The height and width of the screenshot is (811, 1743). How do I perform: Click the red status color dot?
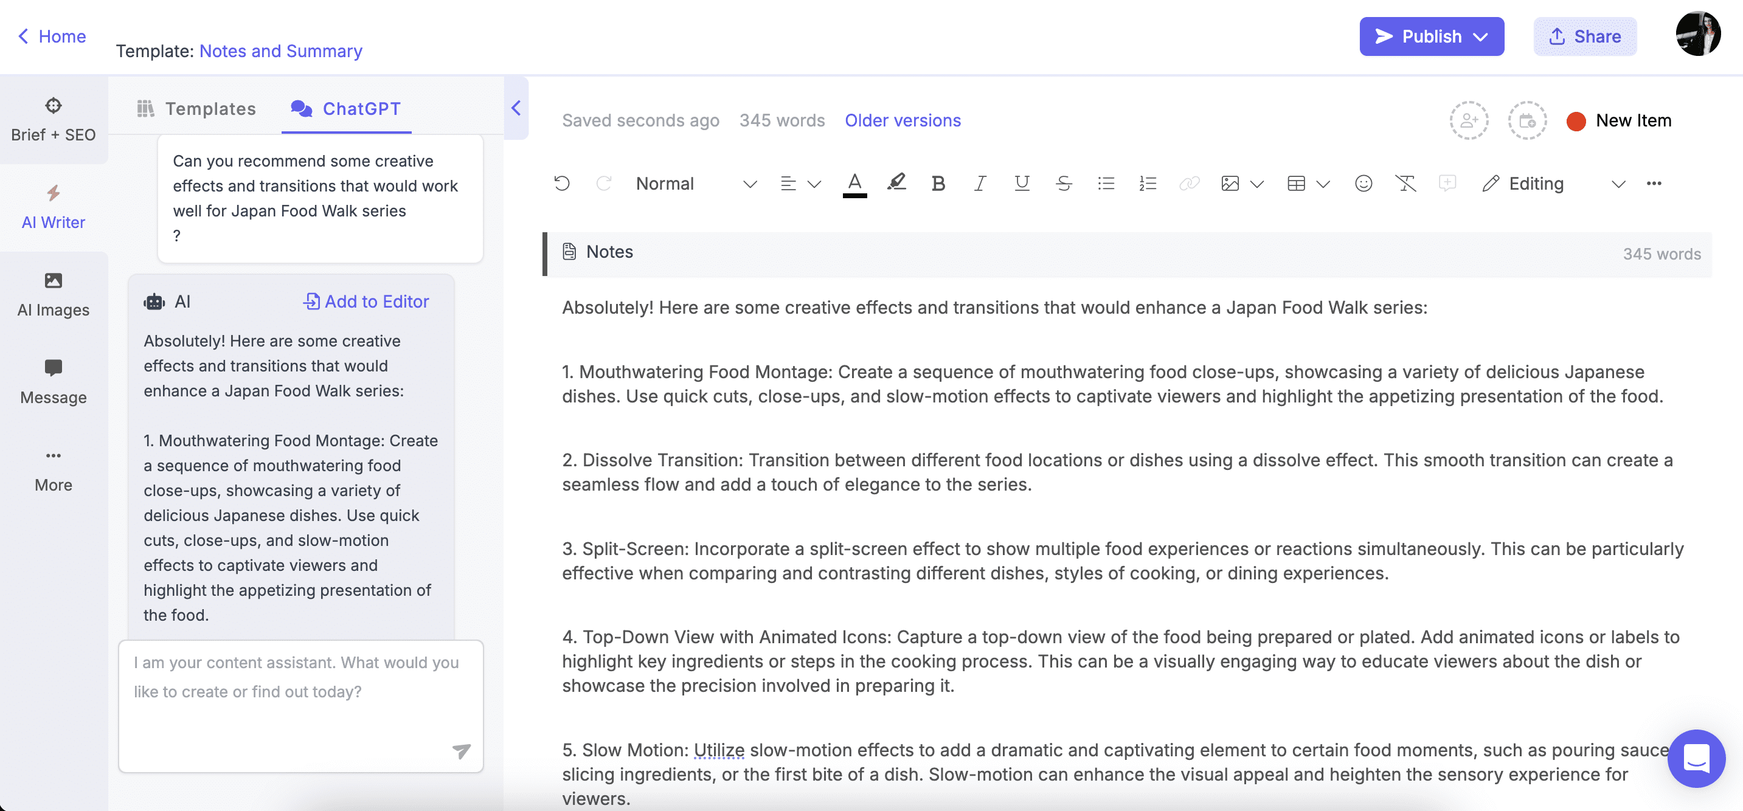1576,121
